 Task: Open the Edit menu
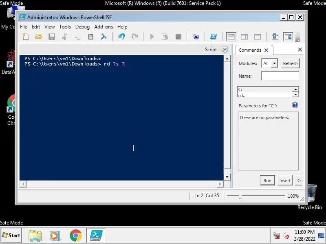coord(36,27)
